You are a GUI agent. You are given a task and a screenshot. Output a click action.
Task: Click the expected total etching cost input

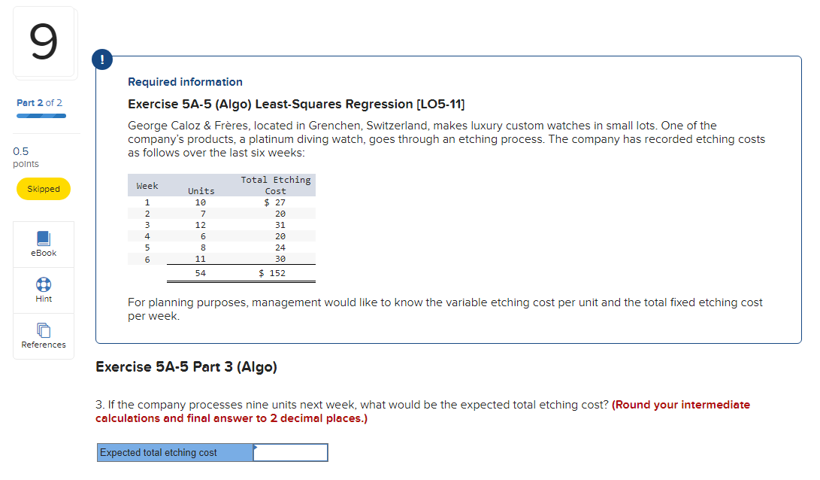pos(290,453)
